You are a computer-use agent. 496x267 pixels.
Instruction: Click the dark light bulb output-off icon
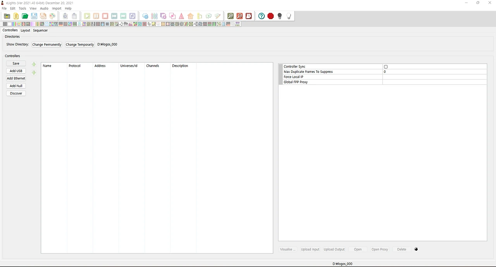click(x=279, y=16)
